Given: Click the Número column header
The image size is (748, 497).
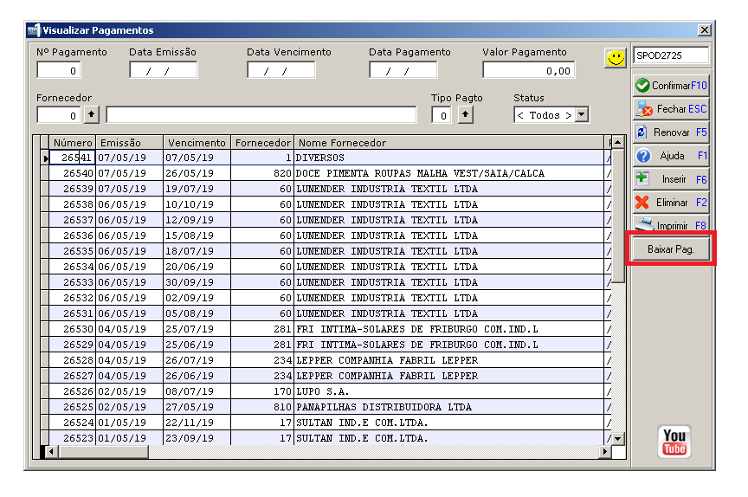Looking at the screenshot, I should [x=73, y=143].
